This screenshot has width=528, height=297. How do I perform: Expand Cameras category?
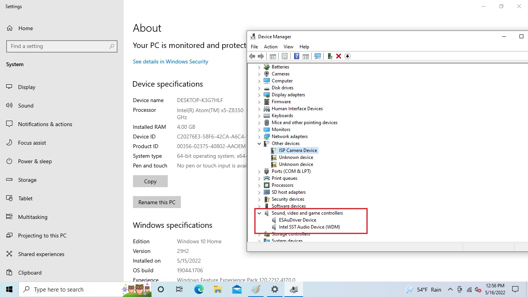coord(259,74)
